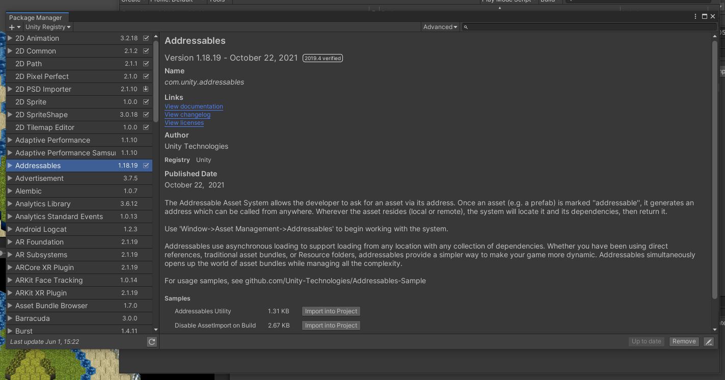Expand versions of Addressables package
This screenshot has height=380, width=725.
click(10, 166)
